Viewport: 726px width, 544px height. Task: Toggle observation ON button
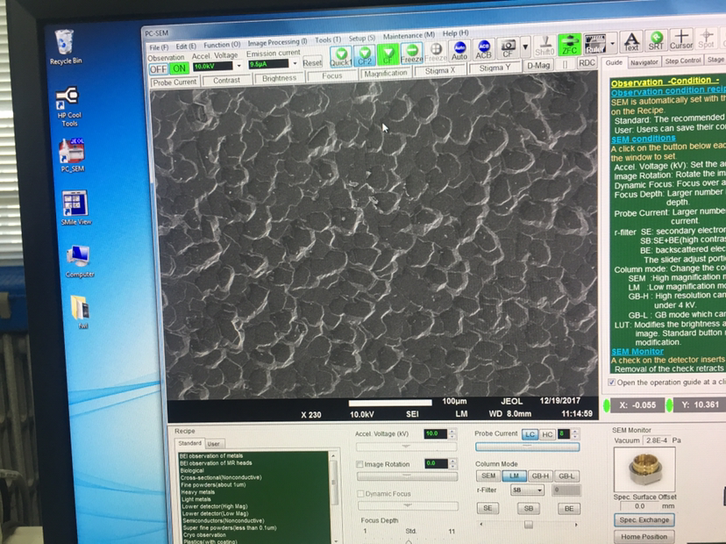pos(179,68)
